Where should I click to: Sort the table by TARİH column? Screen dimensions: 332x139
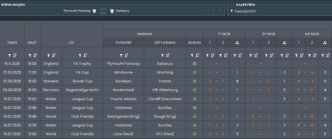15,55
